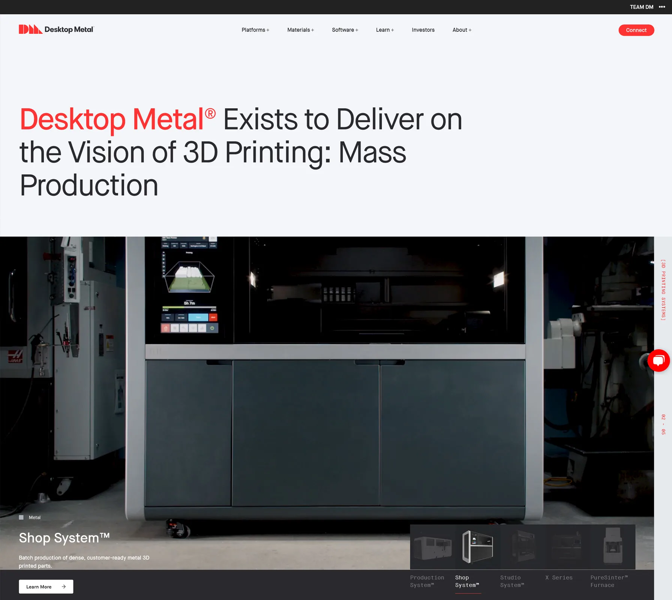This screenshot has width=672, height=600.
Task: Expand the About menu
Action: [x=462, y=30]
